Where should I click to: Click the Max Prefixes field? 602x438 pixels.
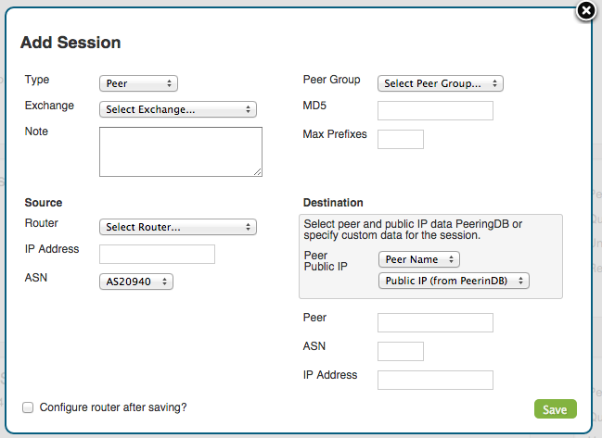pyautogui.click(x=401, y=140)
